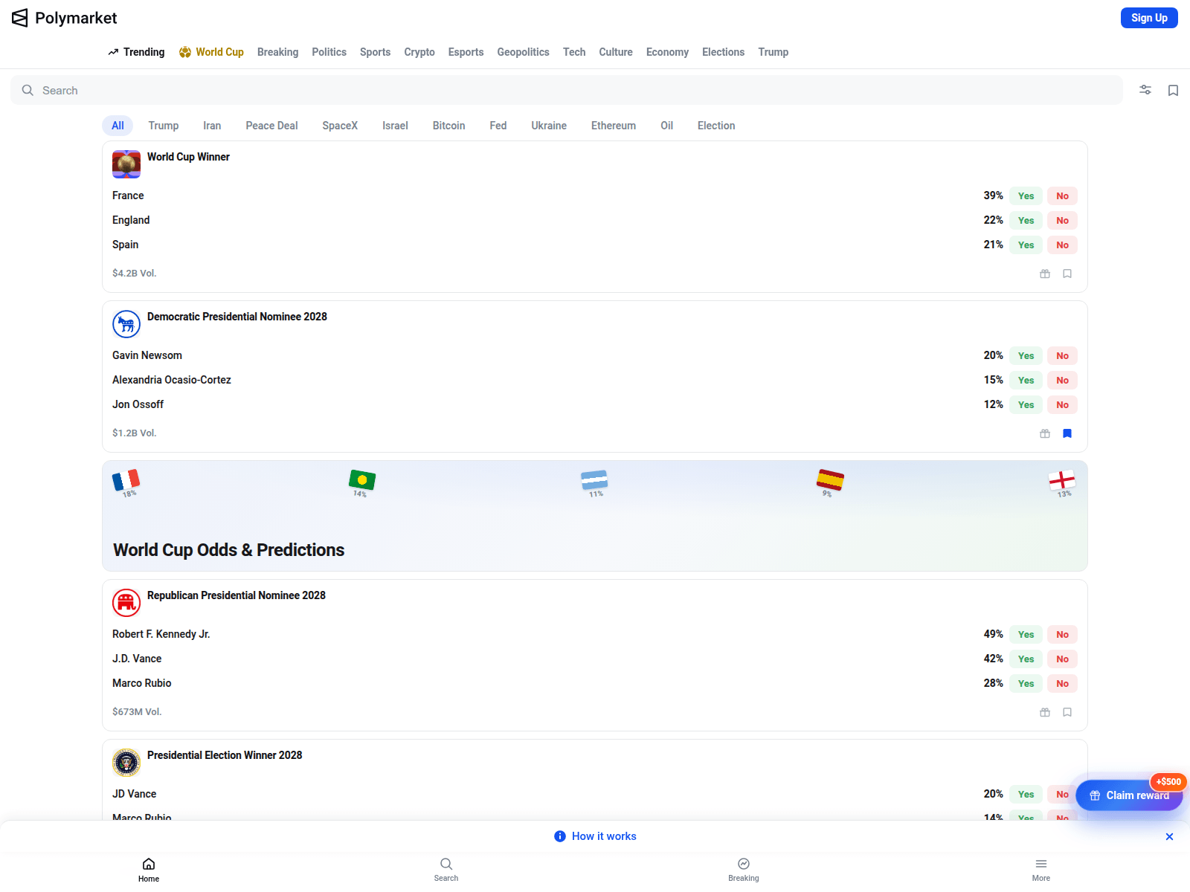Open the Culture category tab

tap(616, 52)
